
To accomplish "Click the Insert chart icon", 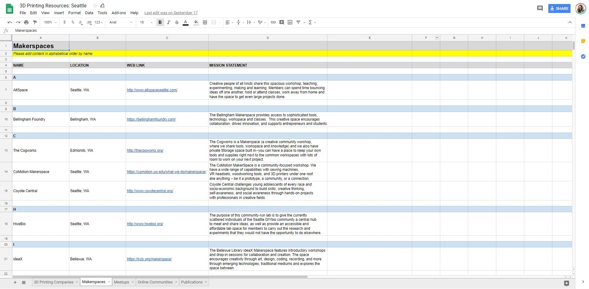I will point(290,22).
